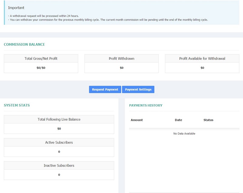Click the Status column header
Screen dimensions: 243x193
(x=208, y=120)
